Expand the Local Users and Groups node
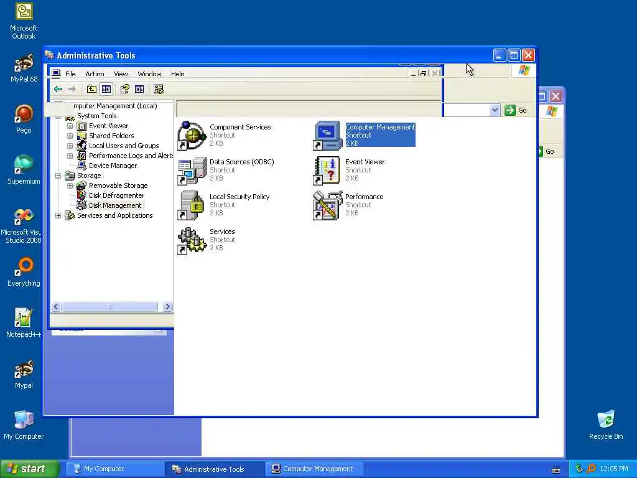 [x=70, y=146]
